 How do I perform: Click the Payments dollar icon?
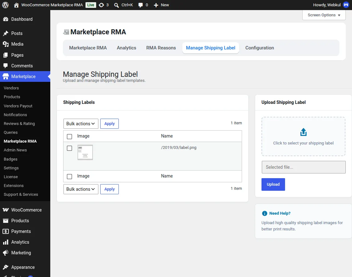pyautogui.click(x=6, y=231)
